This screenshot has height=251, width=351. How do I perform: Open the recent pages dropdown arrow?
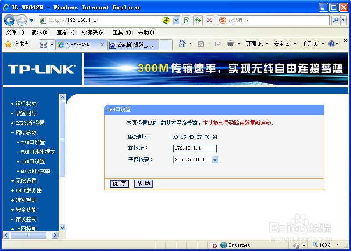pos(32,21)
